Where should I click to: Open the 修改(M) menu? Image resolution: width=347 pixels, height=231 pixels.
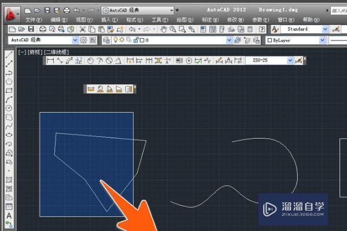pyautogui.click(x=235, y=20)
